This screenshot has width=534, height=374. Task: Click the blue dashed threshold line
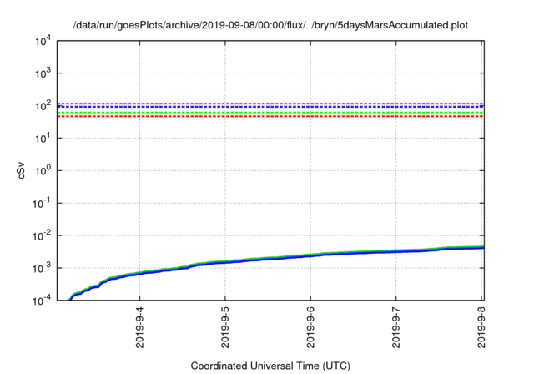(x=270, y=107)
